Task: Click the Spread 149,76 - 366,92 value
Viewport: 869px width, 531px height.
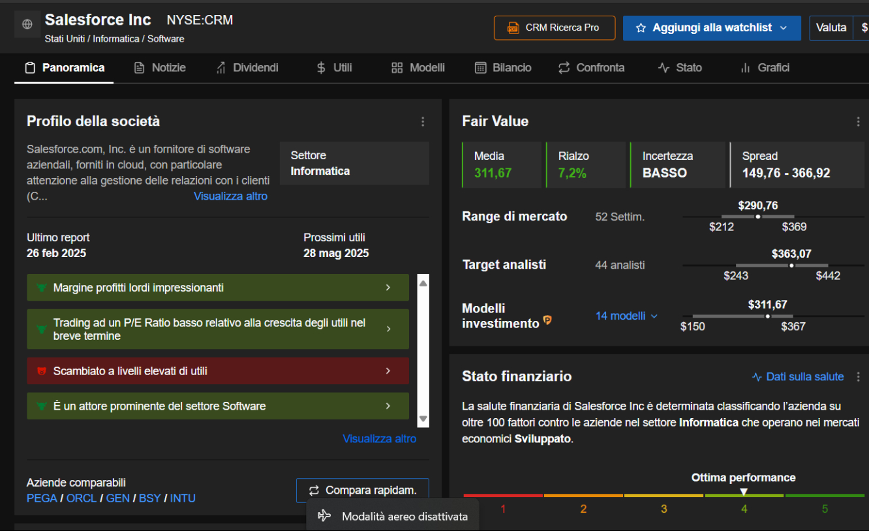Action: [786, 173]
